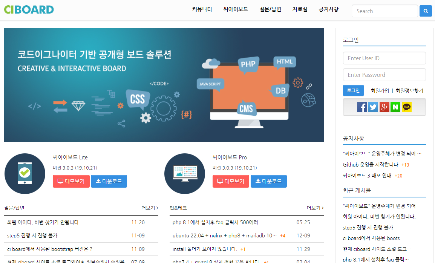Open the 씨아이보드 menu
Image resolution: width=435 pixels, height=263 pixels.
[236, 9]
